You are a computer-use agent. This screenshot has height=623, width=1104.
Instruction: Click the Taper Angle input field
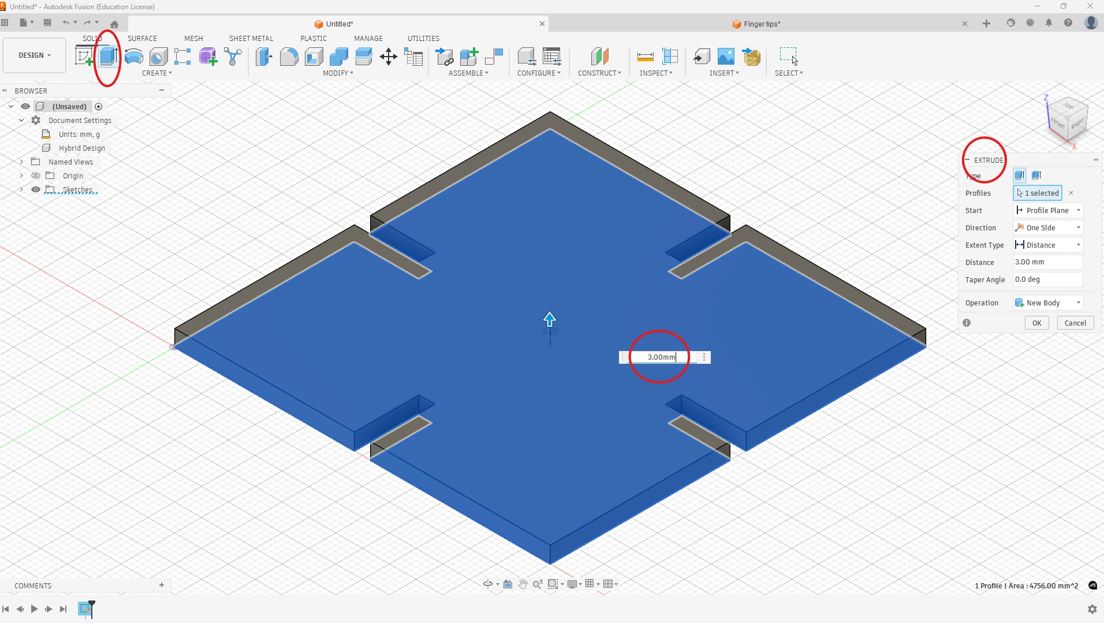1048,279
